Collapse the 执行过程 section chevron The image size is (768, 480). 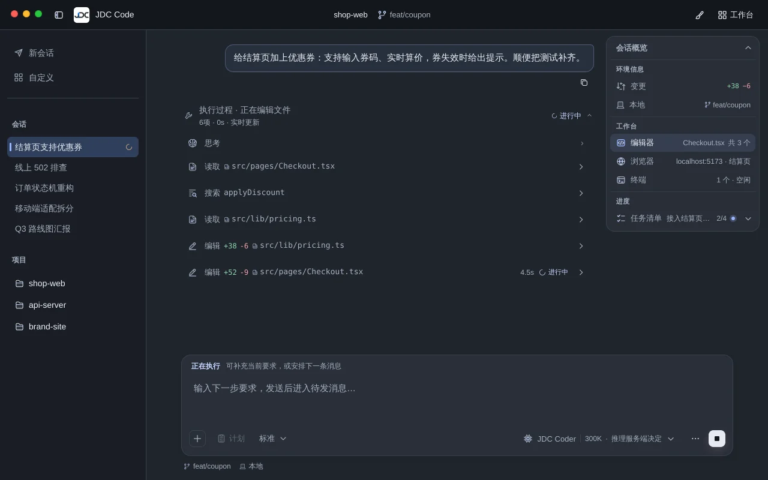coord(589,116)
